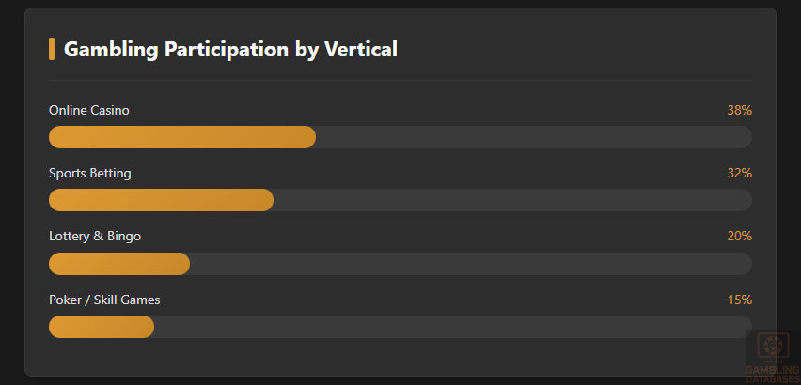
Task: Click the 15% value for Poker / Skill Games
Action: pos(739,300)
